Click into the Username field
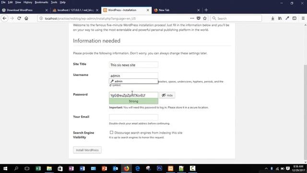 (x=133, y=76)
